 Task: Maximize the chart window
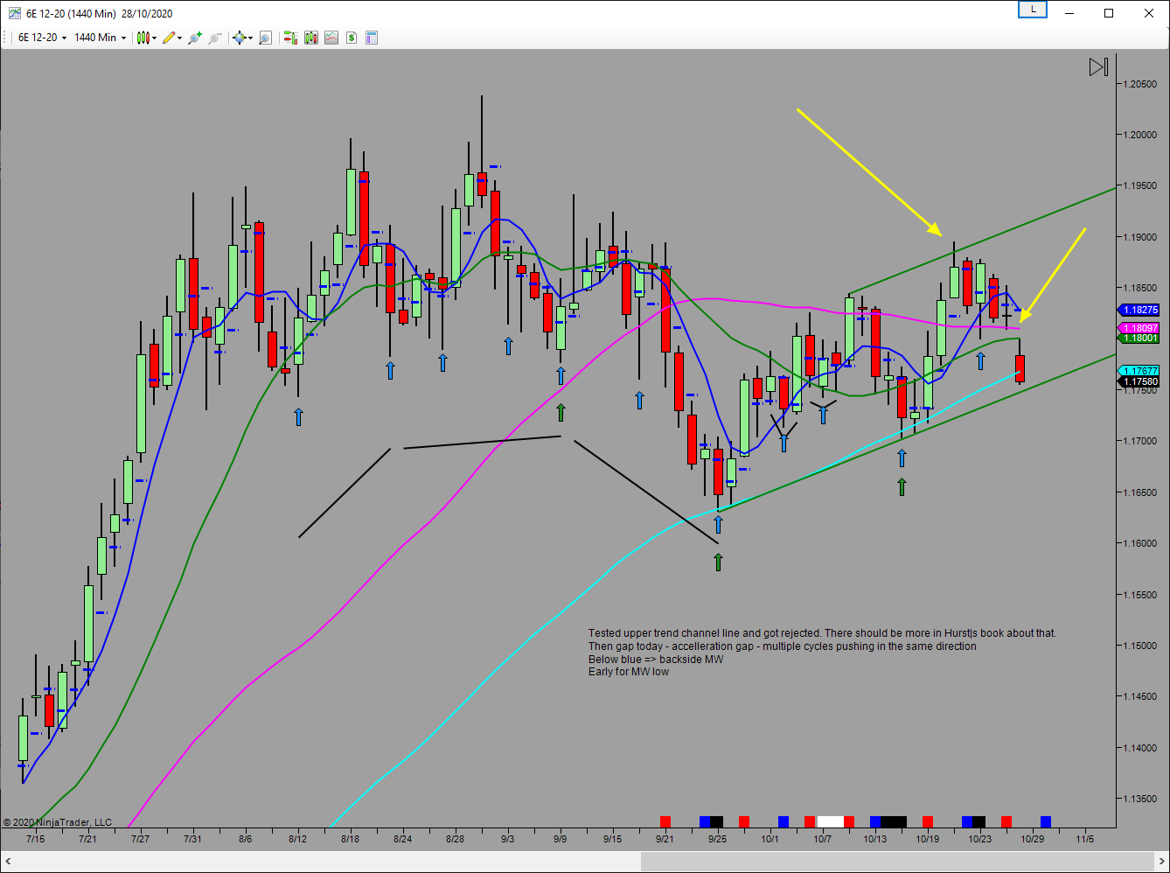tap(1109, 13)
